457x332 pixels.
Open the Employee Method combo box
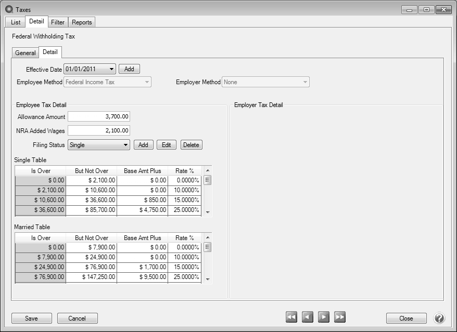pyautogui.click(x=147, y=82)
